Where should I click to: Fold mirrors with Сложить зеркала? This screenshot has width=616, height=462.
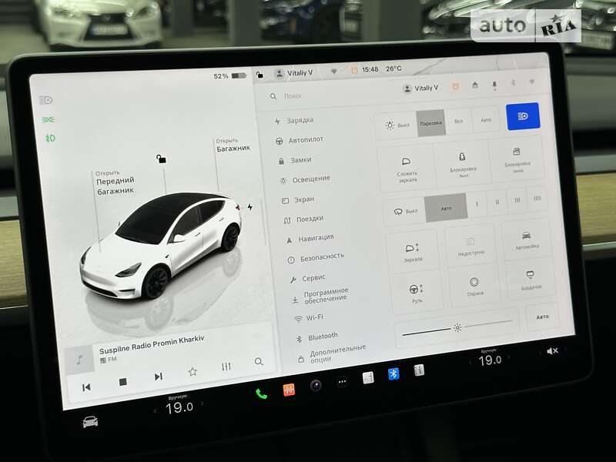[407, 169]
